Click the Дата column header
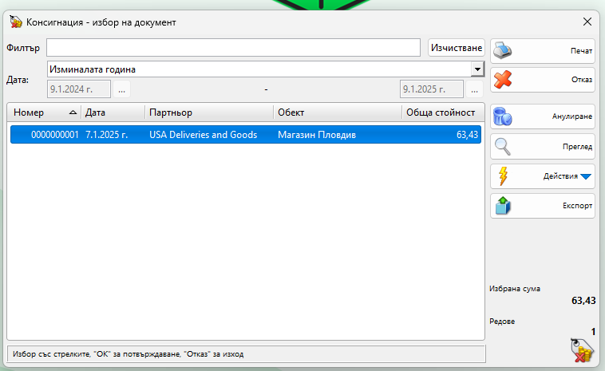The height and width of the screenshot is (371, 605). pos(112,112)
